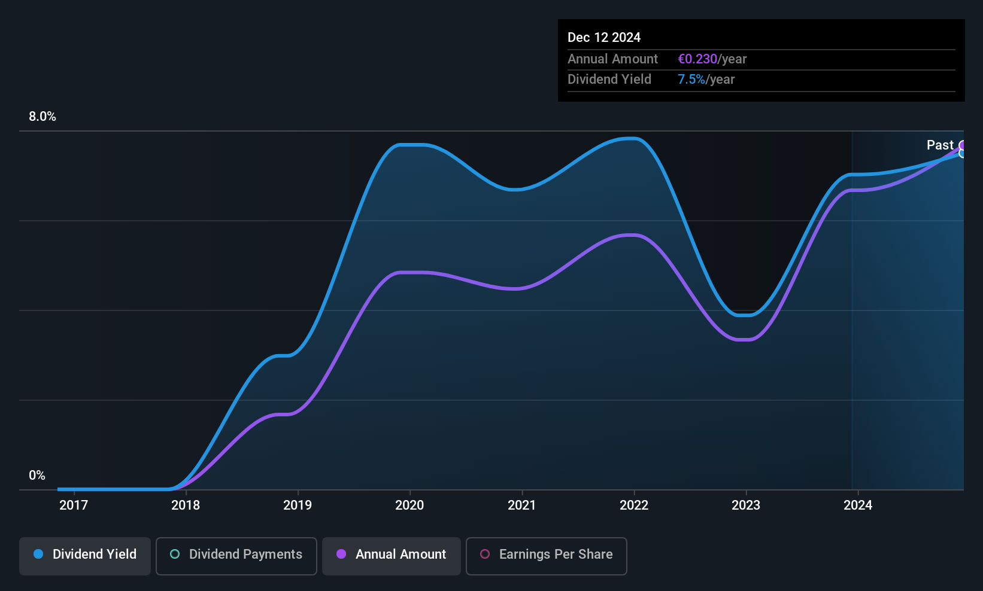
Task: Click the 2018 x-axis label
Action: 186,505
